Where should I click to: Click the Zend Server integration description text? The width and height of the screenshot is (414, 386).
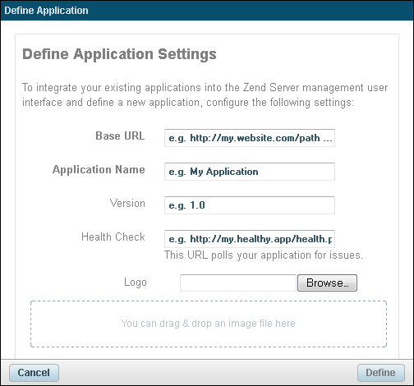[205, 95]
